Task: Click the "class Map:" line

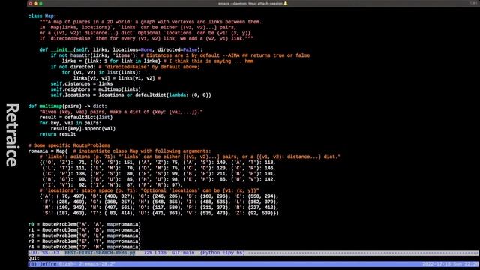Action: tap(42, 16)
